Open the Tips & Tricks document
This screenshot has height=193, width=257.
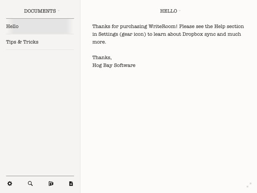point(40,42)
